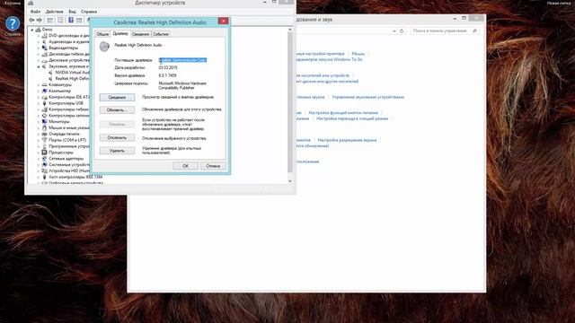Click the Сведения driver details button
The width and height of the screenshot is (575, 323).
point(117,98)
